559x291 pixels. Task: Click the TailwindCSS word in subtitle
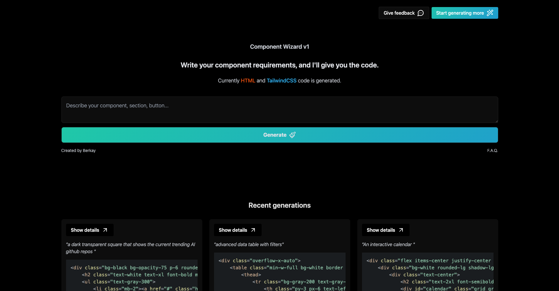click(x=282, y=81)
